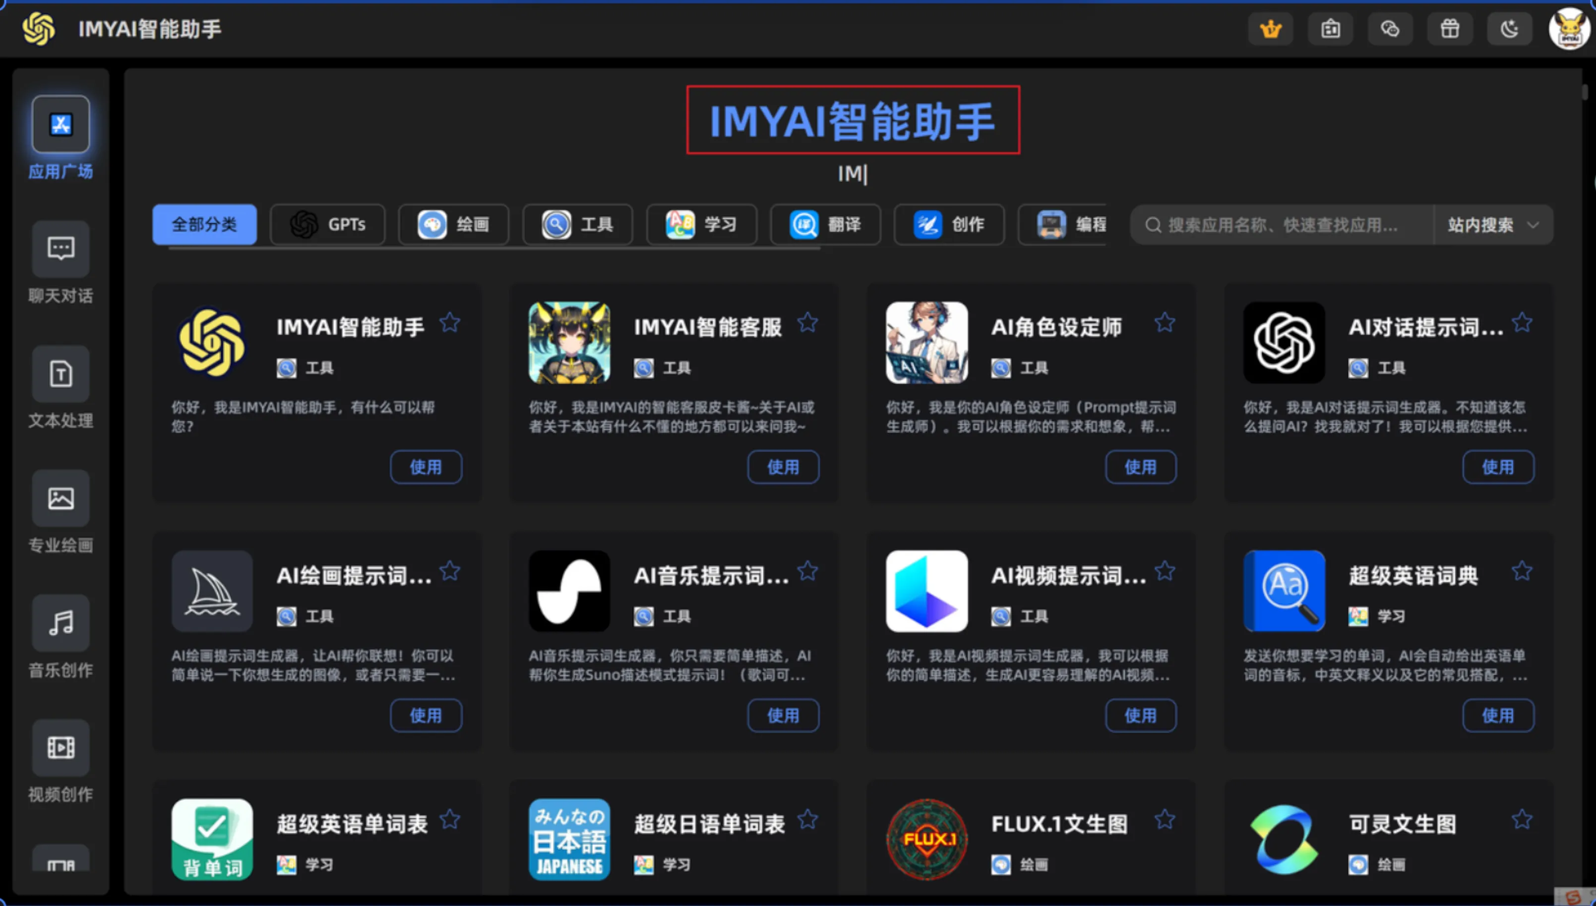
Task: Click the category tabs horizontal scrollbar
Action: (494, 248)
